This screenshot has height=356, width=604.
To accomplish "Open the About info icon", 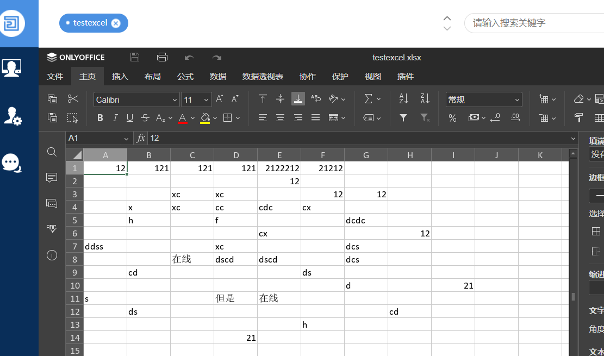I will tap(52, 255).
